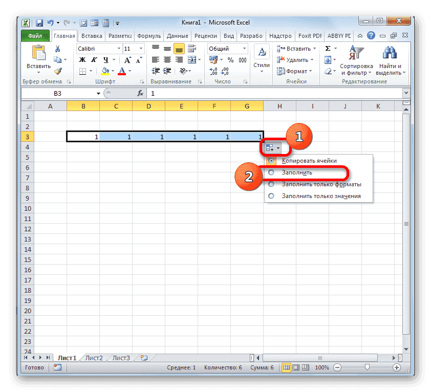Expand the fill color bucket dropdown arrow
The height and width of the screenshot is (392, 431).
113,70
